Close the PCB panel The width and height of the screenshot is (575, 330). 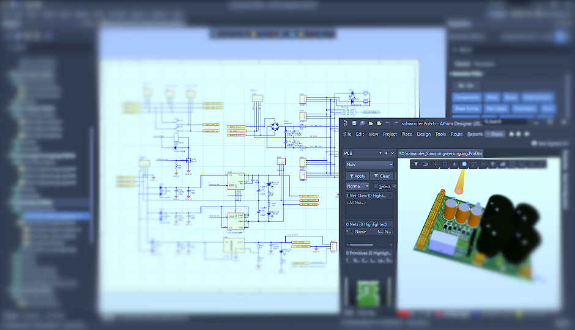[393, 153]
